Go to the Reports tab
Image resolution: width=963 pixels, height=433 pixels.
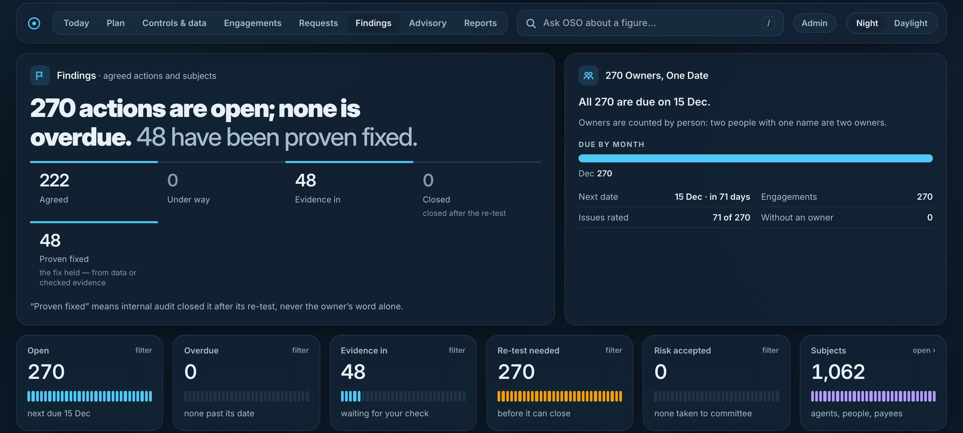tap(480, 23)
